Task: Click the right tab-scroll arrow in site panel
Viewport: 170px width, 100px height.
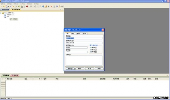Action: (x=62, y=10)
